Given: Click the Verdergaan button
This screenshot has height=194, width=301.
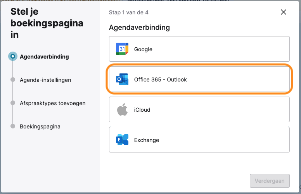Looking at the screenshot, I should point(270,181).
